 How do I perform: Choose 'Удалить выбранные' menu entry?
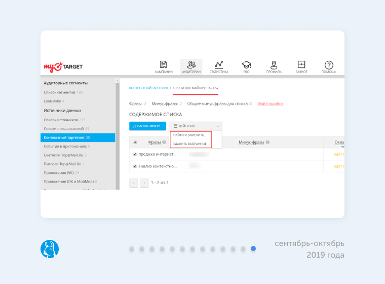click(190, 144)
